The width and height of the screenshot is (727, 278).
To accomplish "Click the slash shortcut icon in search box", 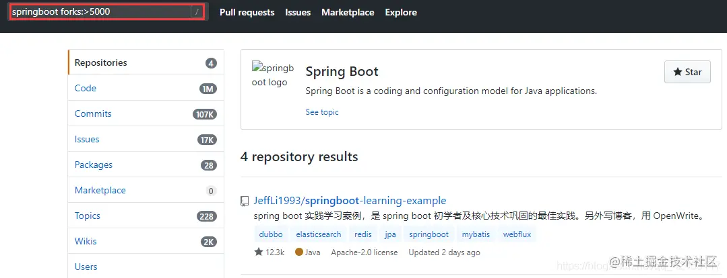I will coord(197,12).
